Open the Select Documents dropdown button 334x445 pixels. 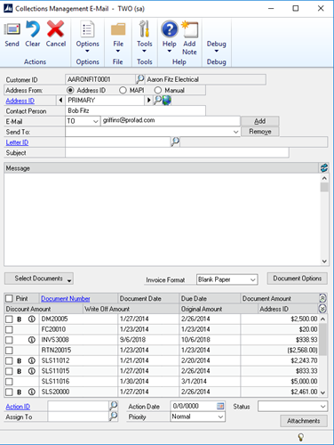pos(39,279)
